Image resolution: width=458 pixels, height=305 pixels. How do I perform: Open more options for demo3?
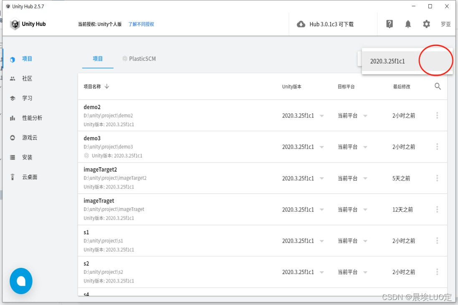(x=437, y=147)
